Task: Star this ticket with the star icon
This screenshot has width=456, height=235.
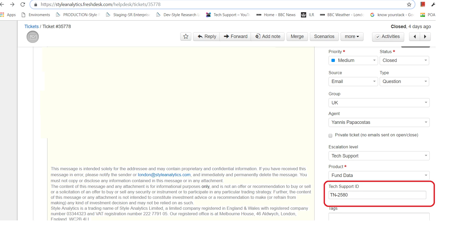Action: pos(186,36)
